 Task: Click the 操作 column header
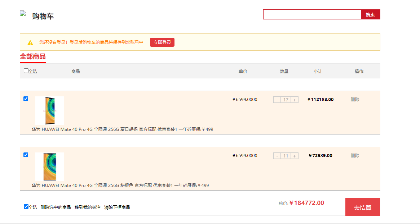pyautogui.click(x=359, y=71)
